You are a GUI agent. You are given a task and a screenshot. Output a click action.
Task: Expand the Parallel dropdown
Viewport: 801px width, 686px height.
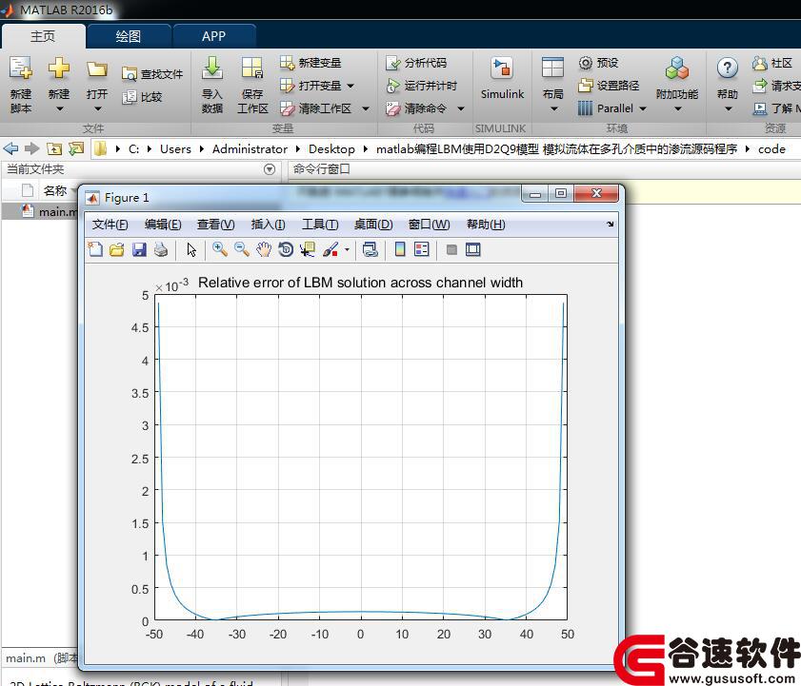pyautogui.click(x=643, y=108)
